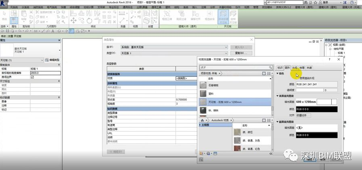Screen dimensions: 362x170
Task: Open the asset browser icon at bottom left
Action: pos(201,159)
